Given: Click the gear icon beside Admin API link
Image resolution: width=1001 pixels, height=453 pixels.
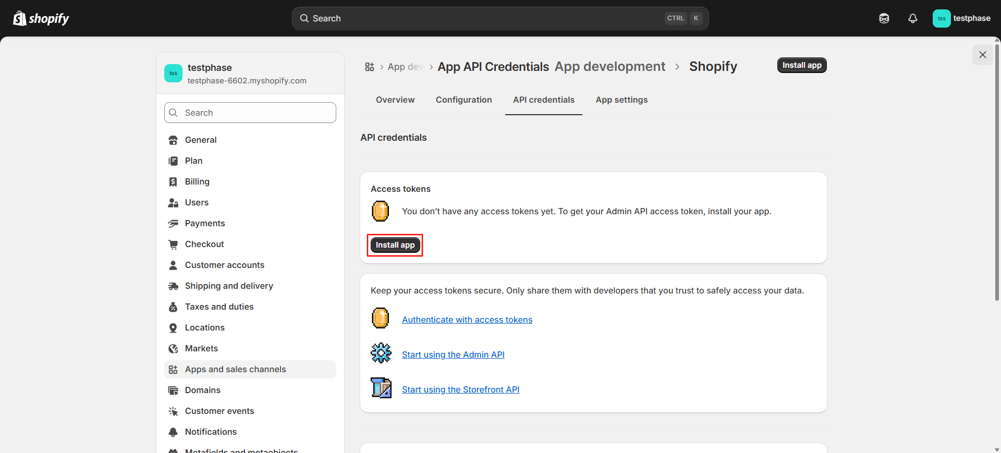Looking at the screenshot, I should (381, 353).
